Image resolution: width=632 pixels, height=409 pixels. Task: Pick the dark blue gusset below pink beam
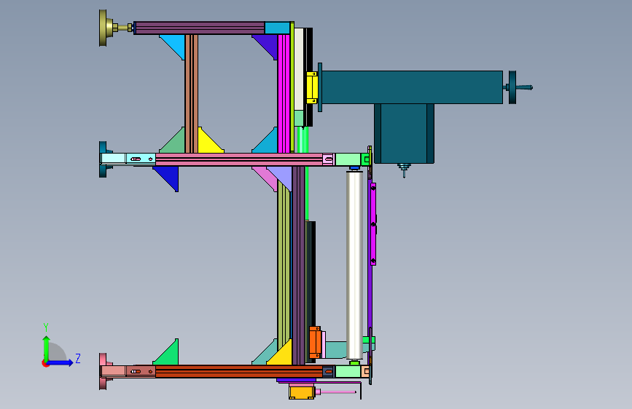coord(169,176)
